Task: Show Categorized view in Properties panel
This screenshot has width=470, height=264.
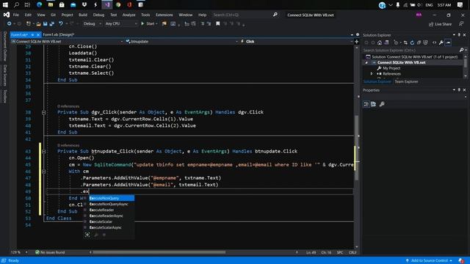Action: tap(366, 104)
